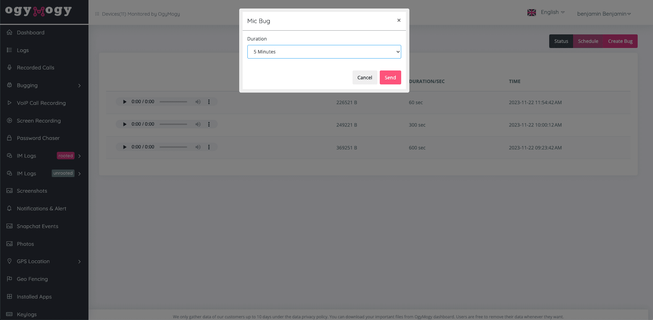Click the devices list icon in header

(x=97, y=14)
